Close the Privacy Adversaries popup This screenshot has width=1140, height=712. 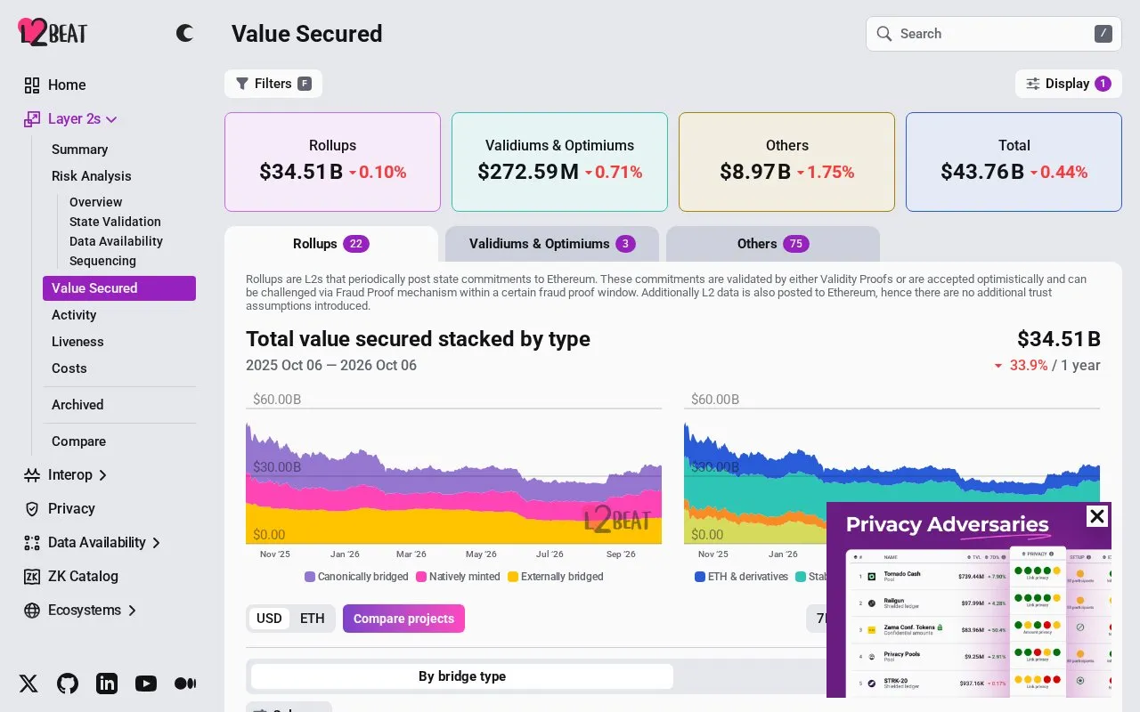pyautogui.click(x=1097, y=516)
